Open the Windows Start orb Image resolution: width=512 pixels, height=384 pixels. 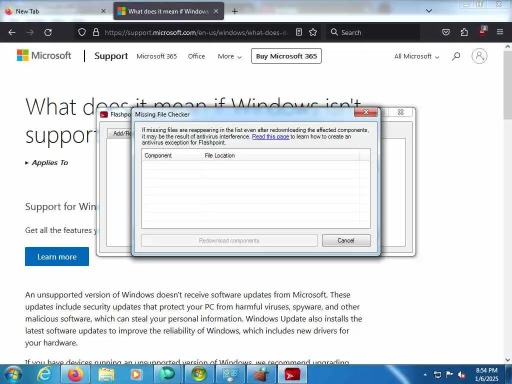point(13,374)
